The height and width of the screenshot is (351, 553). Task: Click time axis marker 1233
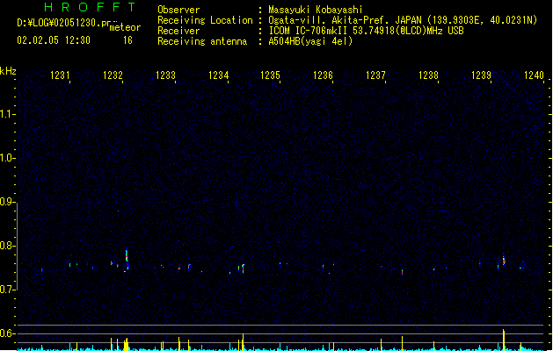[x=165, y=75]
